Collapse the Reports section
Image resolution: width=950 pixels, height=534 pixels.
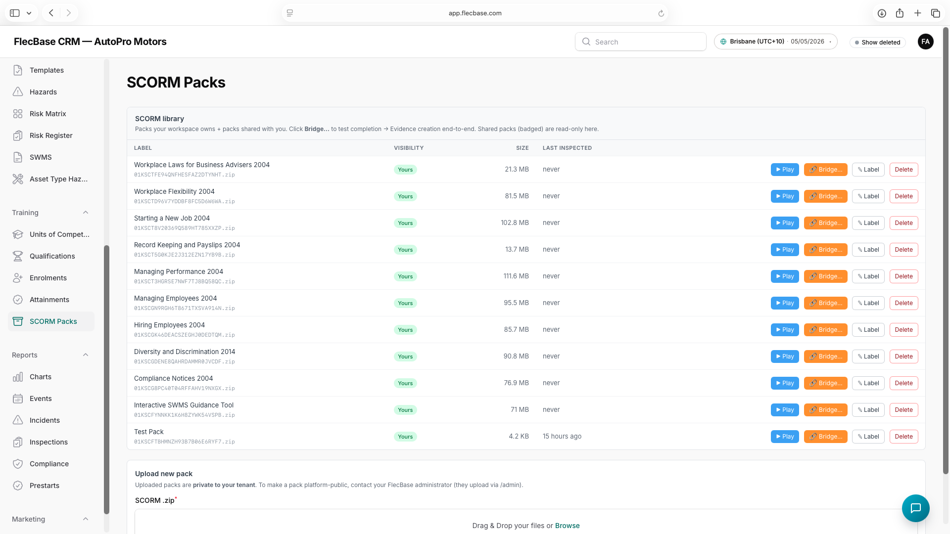[86, 355]
